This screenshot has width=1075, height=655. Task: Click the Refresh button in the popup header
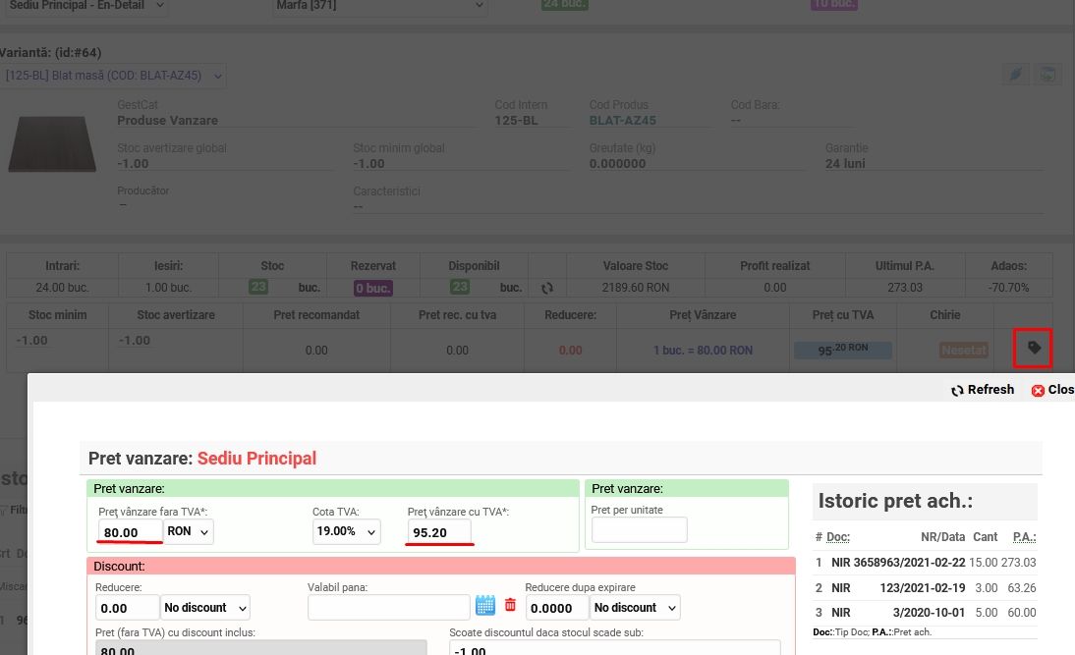pyautogui.click(x=982, y=390)
